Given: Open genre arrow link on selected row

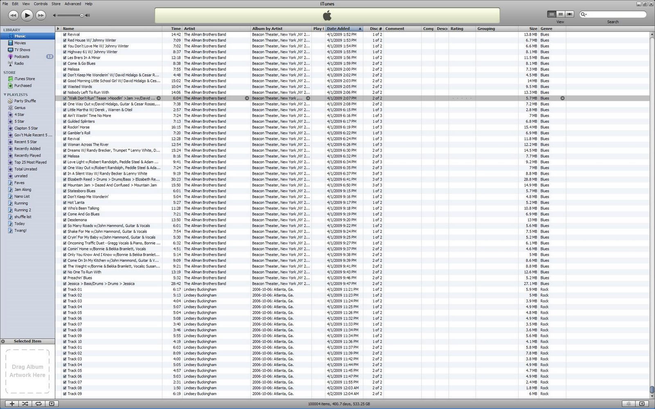Looking at the screenshot, I should 562,98.
